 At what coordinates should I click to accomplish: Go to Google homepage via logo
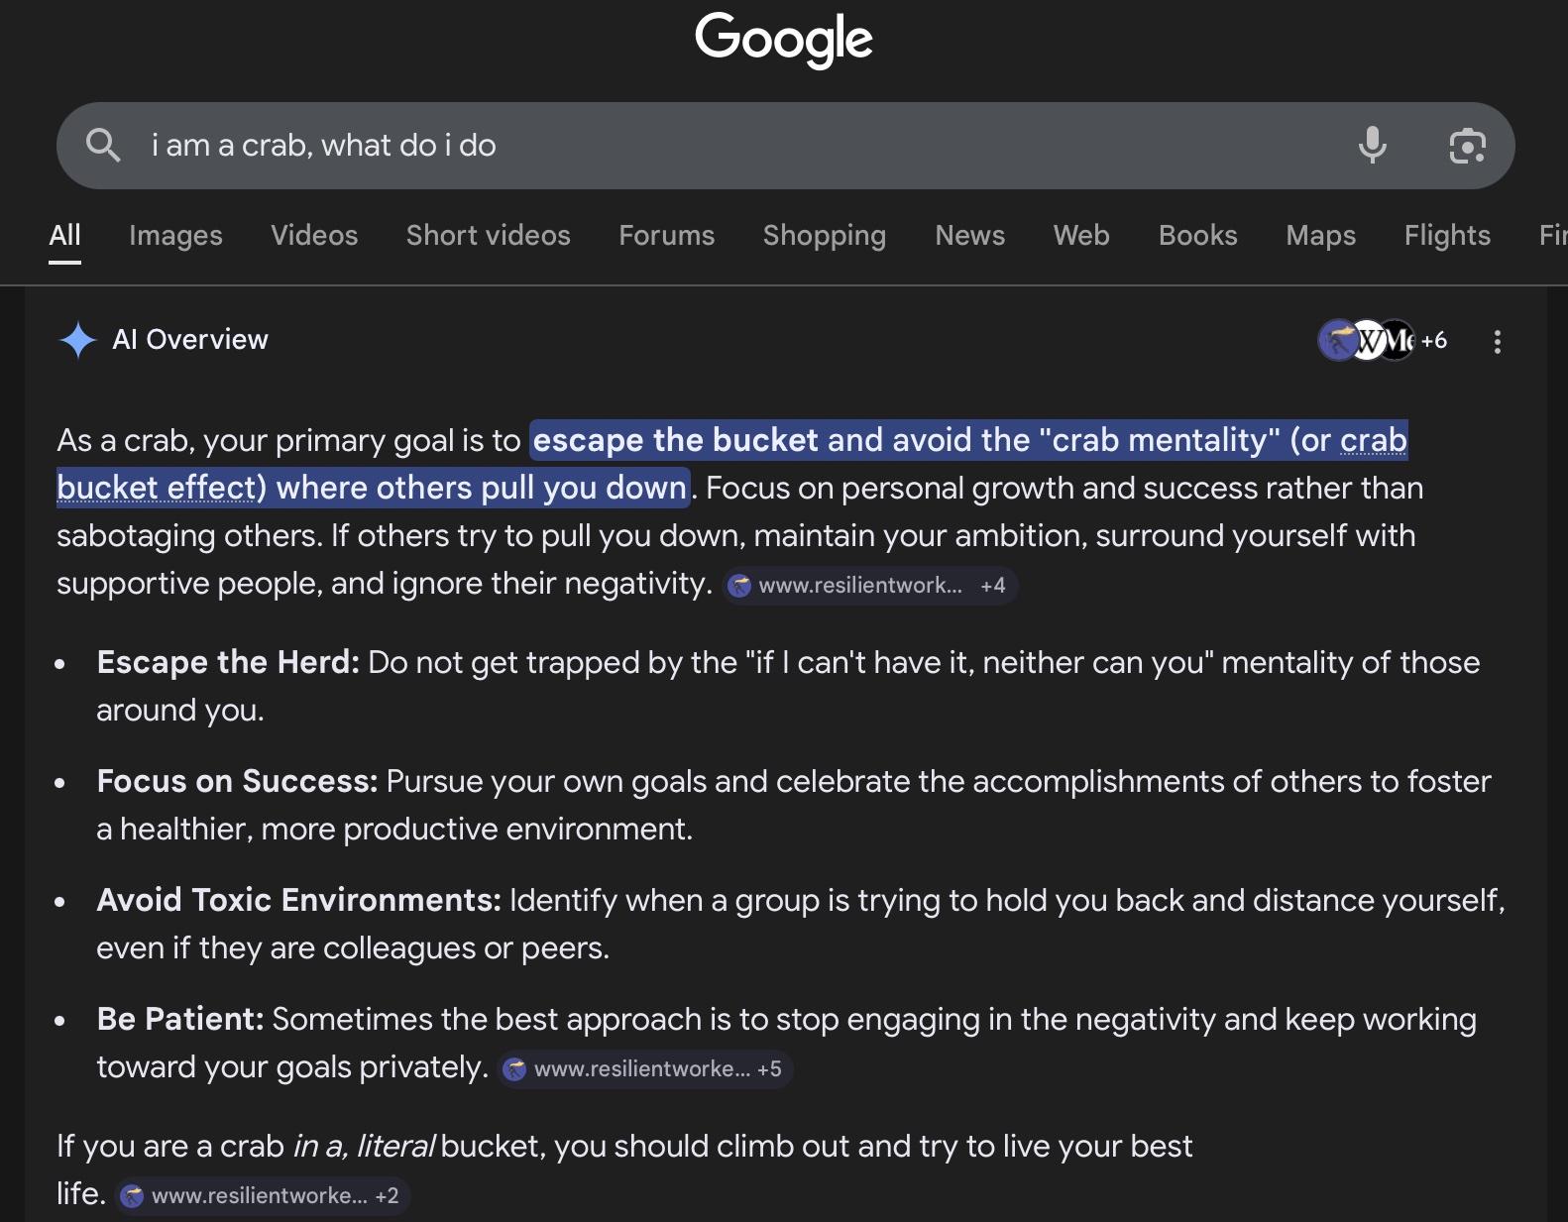pyautogui.click(x=783, y=40)
